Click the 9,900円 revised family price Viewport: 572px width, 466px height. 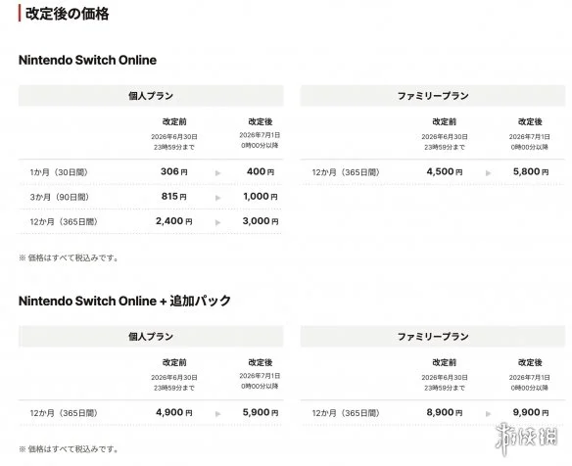(531, 412)
